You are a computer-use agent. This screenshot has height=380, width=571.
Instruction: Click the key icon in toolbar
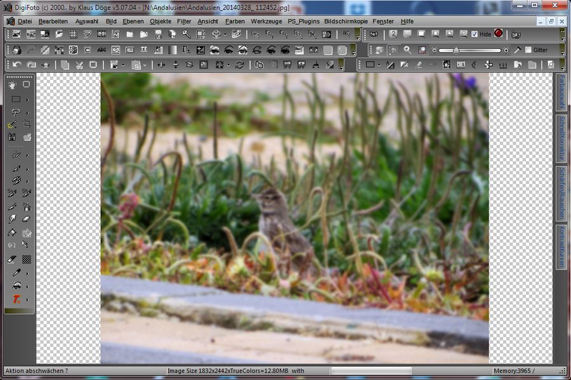[x=186, y=34]
